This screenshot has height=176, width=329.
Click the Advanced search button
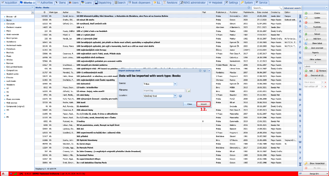coord(292,8)
